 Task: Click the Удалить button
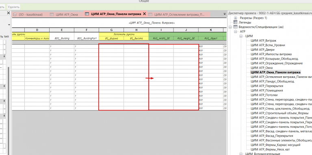(13, 7)
